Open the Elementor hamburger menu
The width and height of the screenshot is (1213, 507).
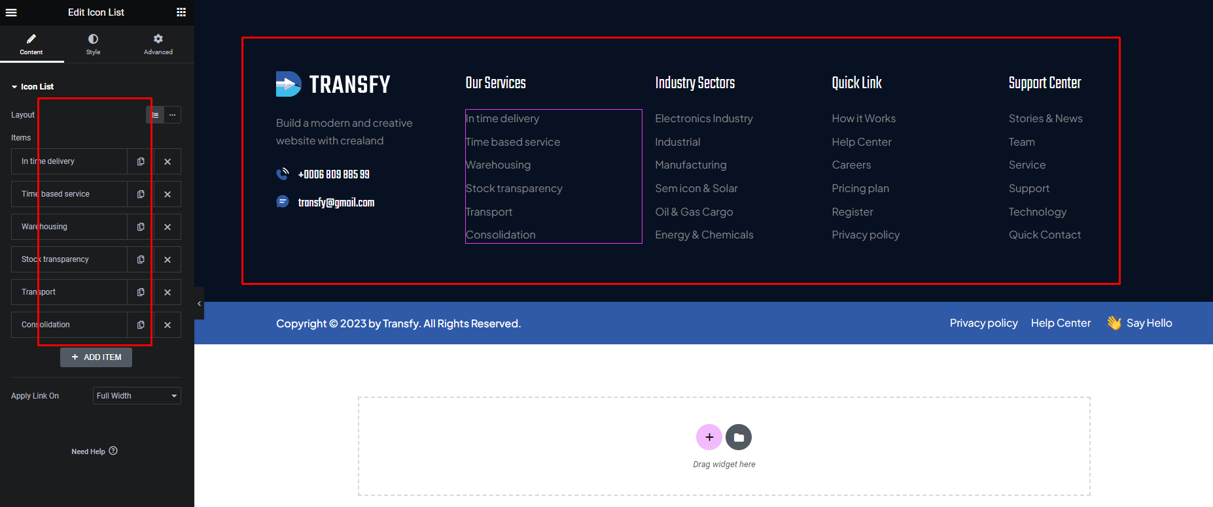(11, 12)
